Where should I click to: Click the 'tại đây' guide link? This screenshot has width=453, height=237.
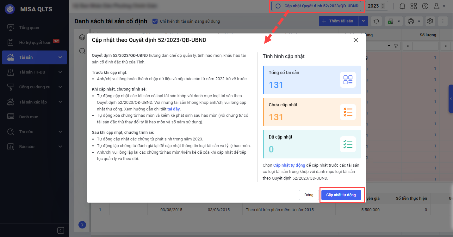click(x=173, y=109)
